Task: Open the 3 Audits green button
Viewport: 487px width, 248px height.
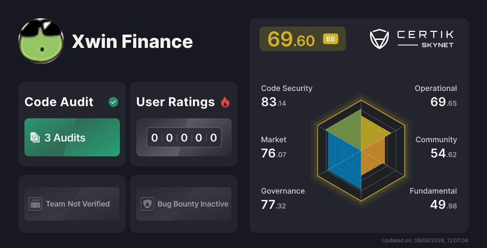Action: tap(72, 137)
